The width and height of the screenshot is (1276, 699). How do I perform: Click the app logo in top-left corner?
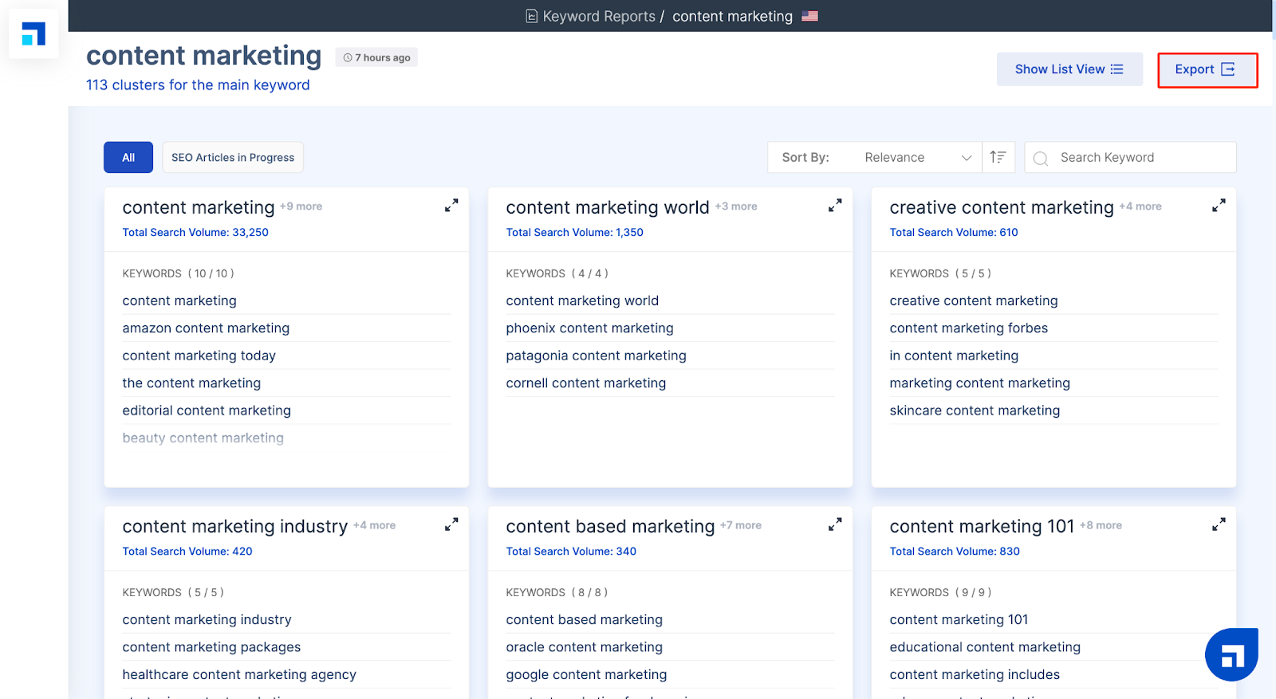[33, 34]
